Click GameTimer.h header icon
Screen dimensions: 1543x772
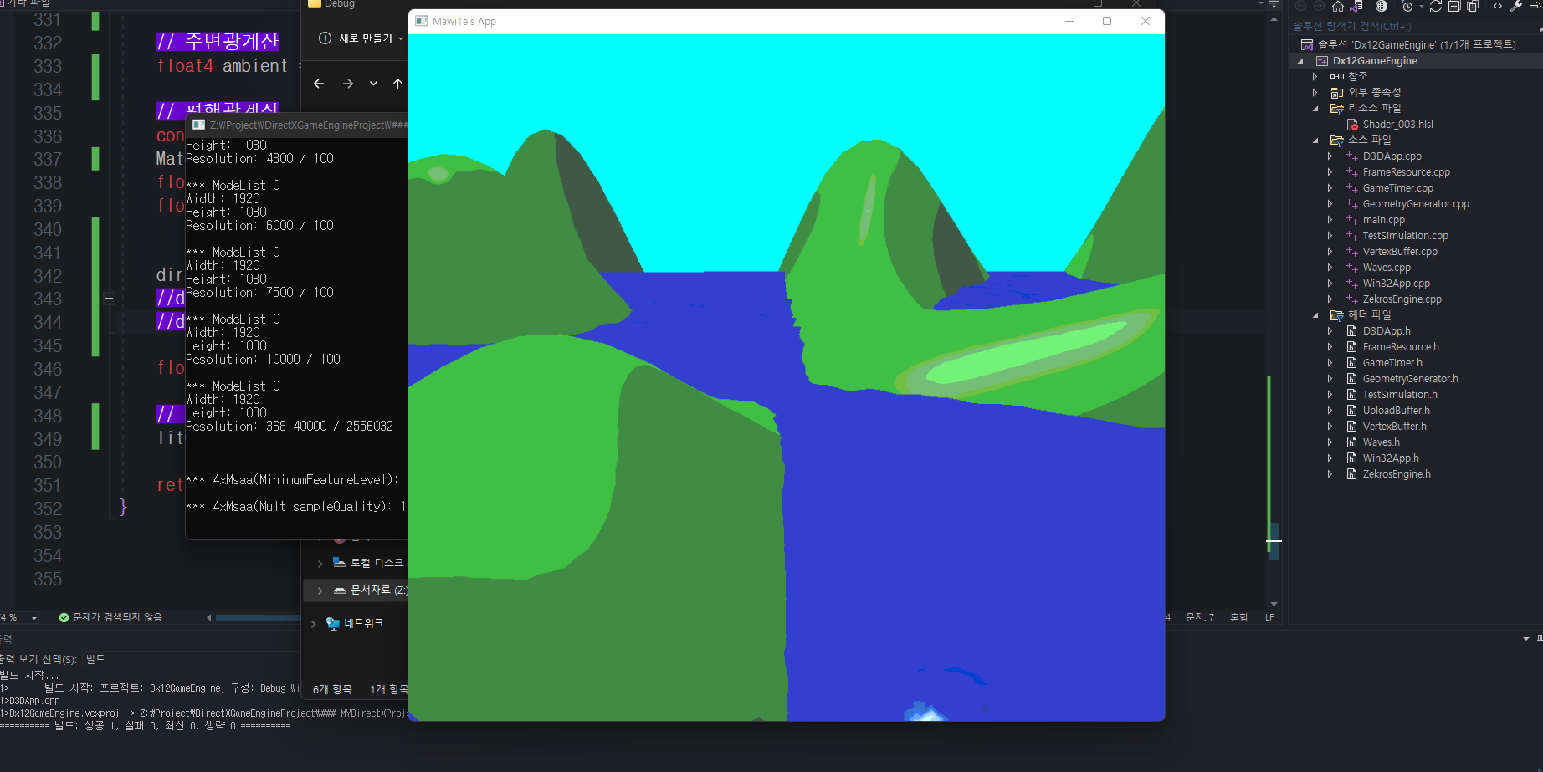click(x=1351, y=362)
